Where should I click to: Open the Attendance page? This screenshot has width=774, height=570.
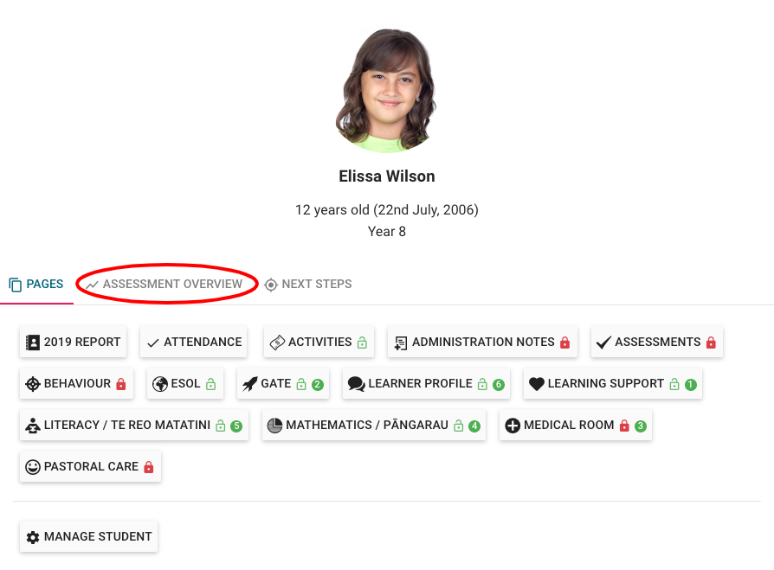click(x=193, y=343)
